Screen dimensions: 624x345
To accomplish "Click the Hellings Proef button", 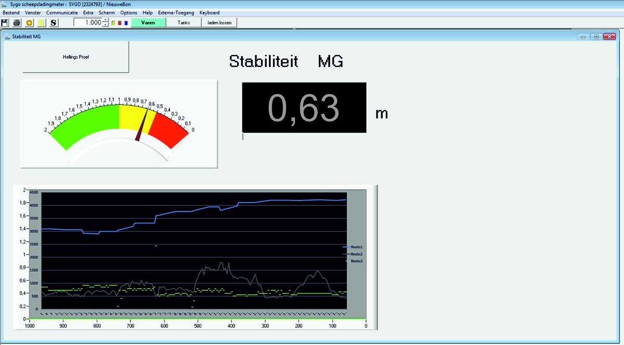I will (x=75, y=57).
